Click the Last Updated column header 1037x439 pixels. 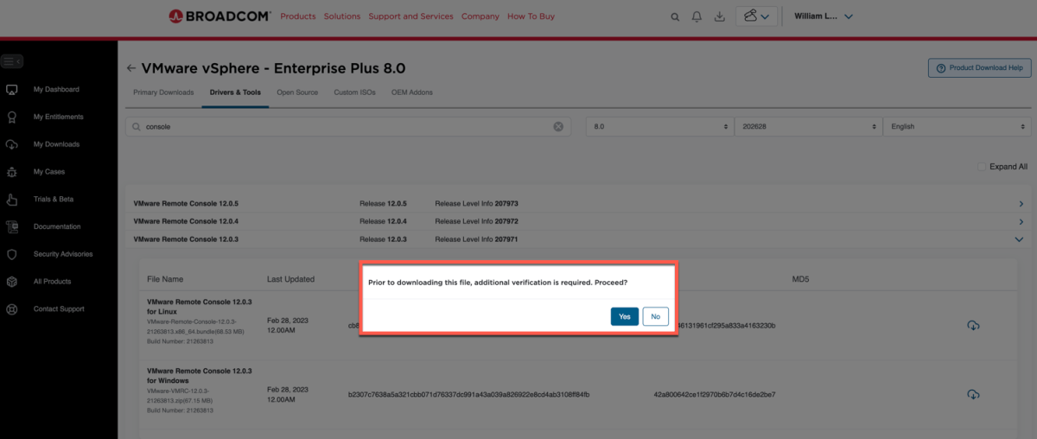tap(290, 279)
